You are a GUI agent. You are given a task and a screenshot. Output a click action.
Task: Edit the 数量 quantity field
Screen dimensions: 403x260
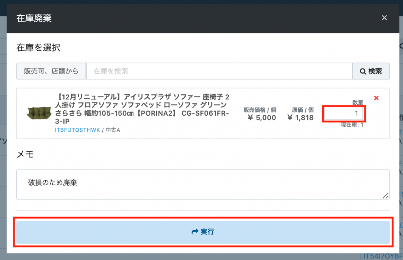click(x=344, y=114)
